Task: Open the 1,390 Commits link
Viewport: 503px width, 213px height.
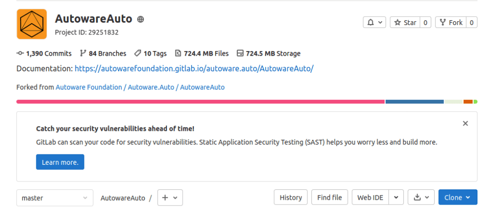Action: (x=44, y=54)
